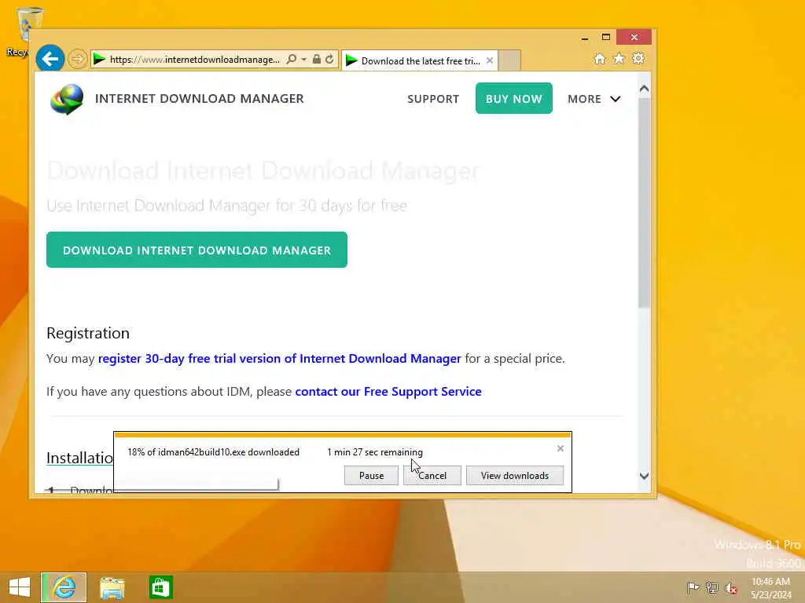The width and height of the screenshot is (805, 603).
Task: Open Favorites with the star icon
Action: coord(619,58)
